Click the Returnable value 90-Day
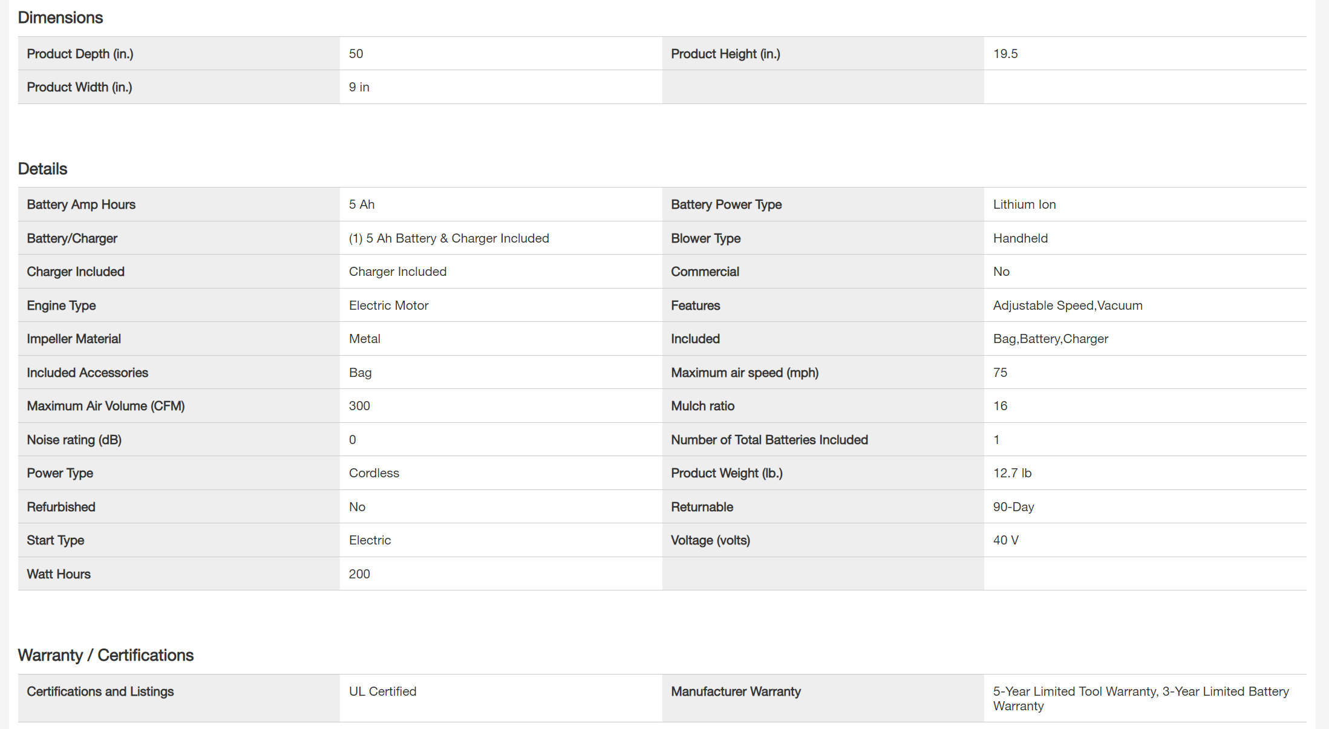1329x729 pixels. [x=1013, y=507]
